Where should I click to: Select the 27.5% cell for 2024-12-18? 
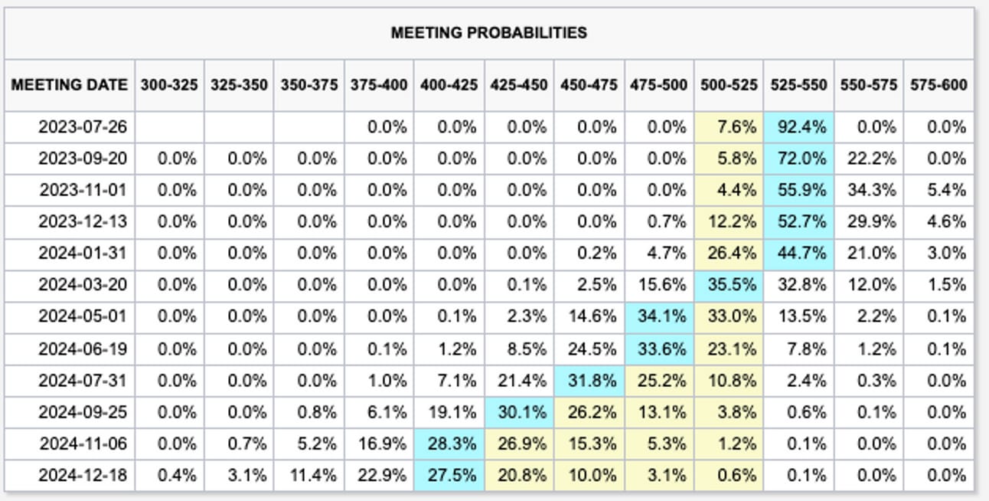coord(449,475)
